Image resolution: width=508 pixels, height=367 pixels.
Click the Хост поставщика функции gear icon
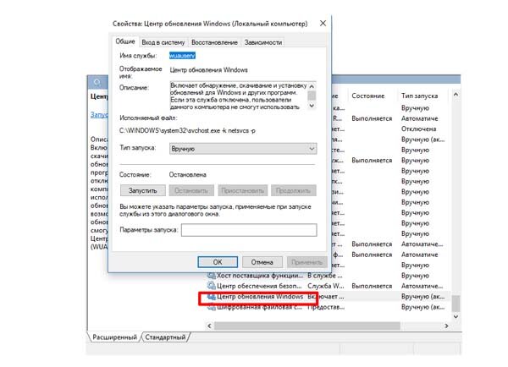211,276
